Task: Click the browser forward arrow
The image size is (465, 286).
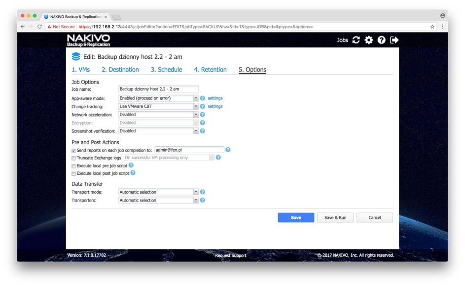Action: tap(31, 27)
